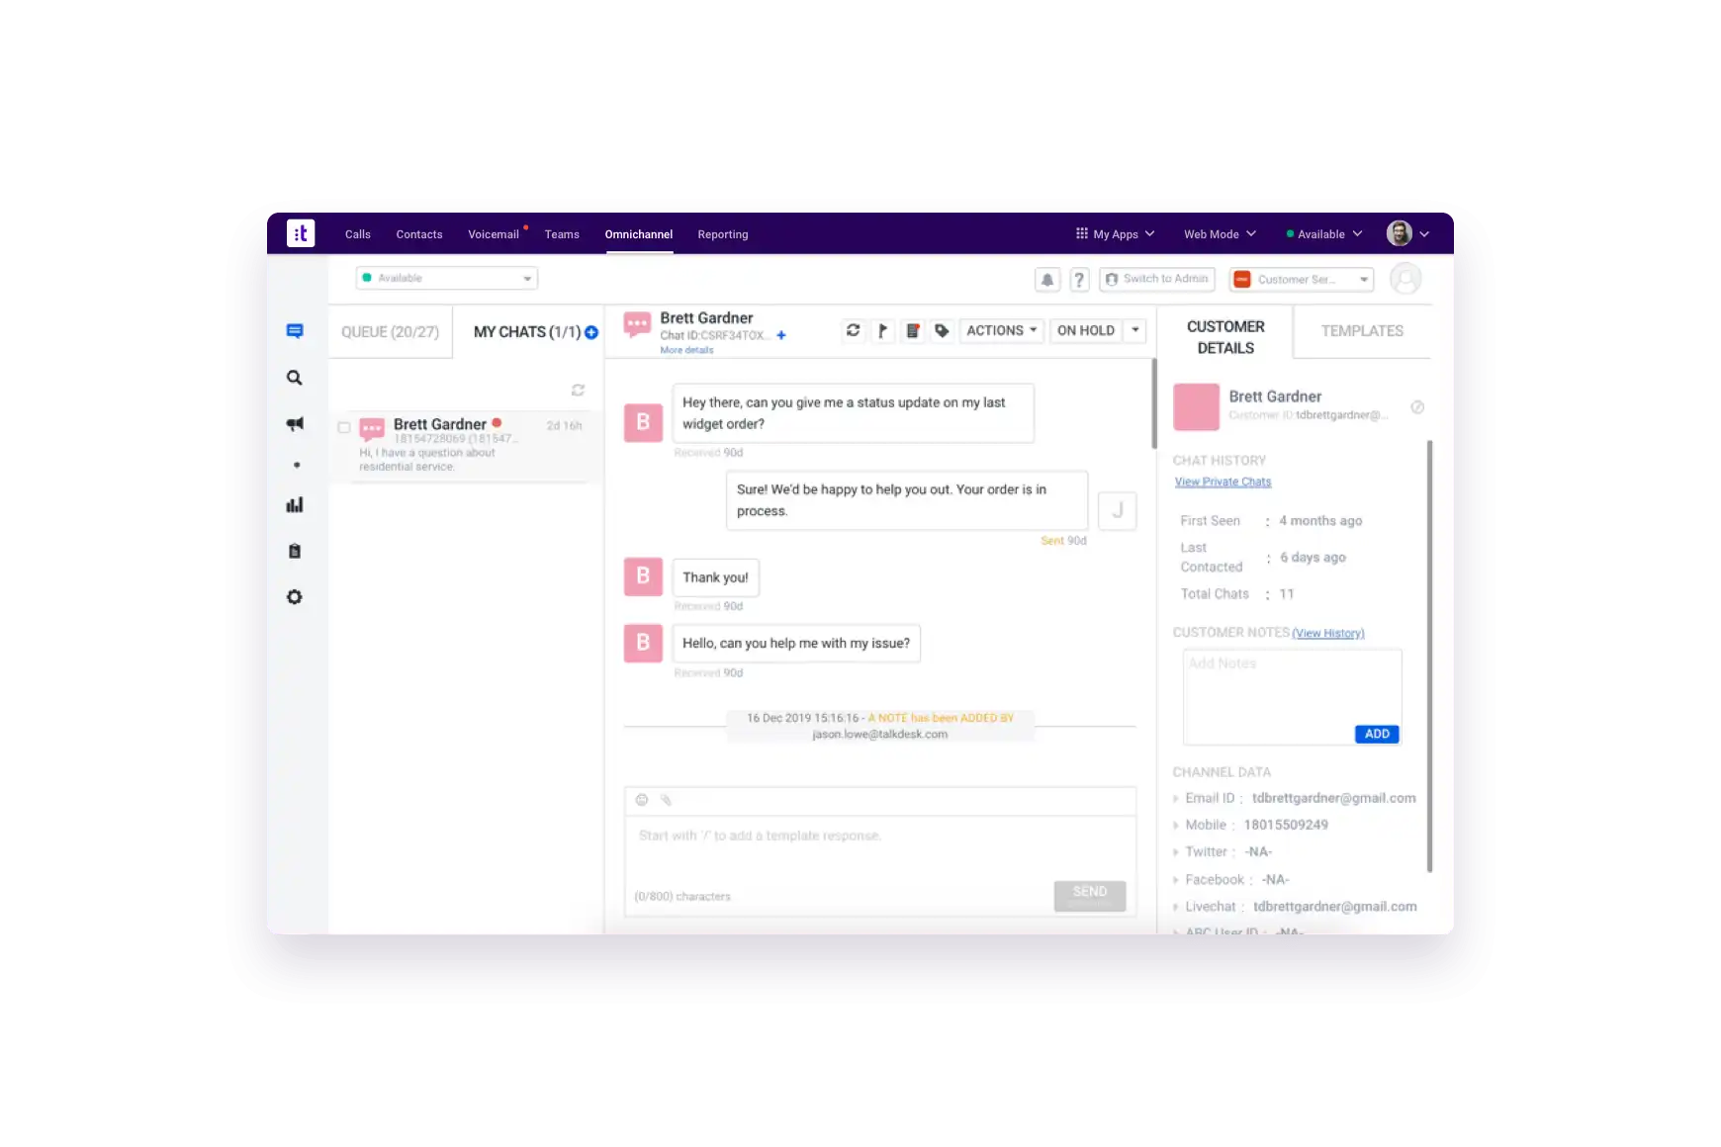Screen dimensions: 1721x1147
Task: Select the Brett Gardner chat checkbox
Action: click(344, 428)
